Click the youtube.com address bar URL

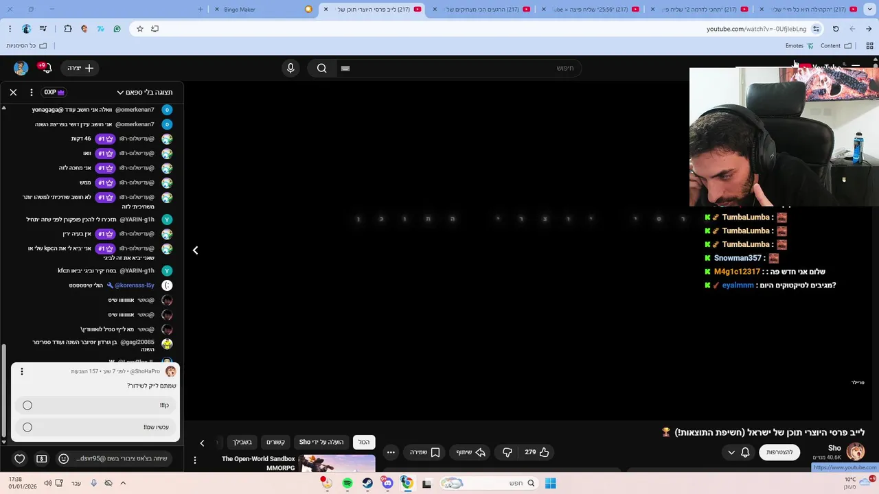756,29
